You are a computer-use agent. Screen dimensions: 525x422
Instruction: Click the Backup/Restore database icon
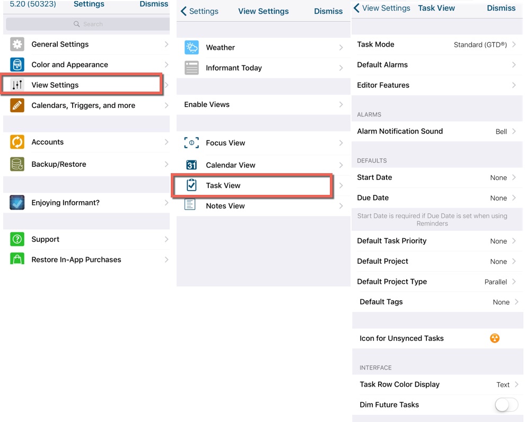coord(17,165)
